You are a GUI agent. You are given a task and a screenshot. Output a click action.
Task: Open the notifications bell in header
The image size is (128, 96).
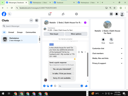[116, 14]
